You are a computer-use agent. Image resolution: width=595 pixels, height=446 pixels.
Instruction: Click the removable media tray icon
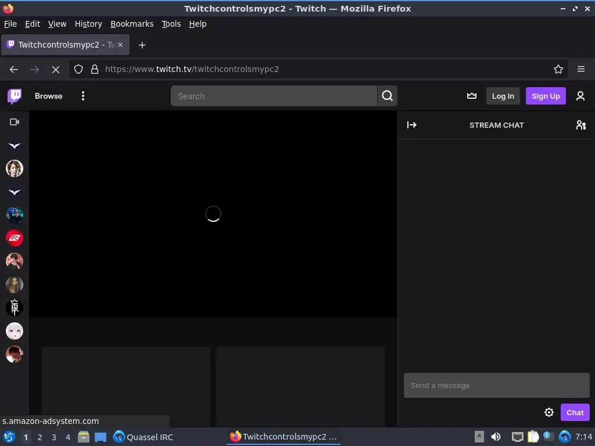tap(479, 437)
